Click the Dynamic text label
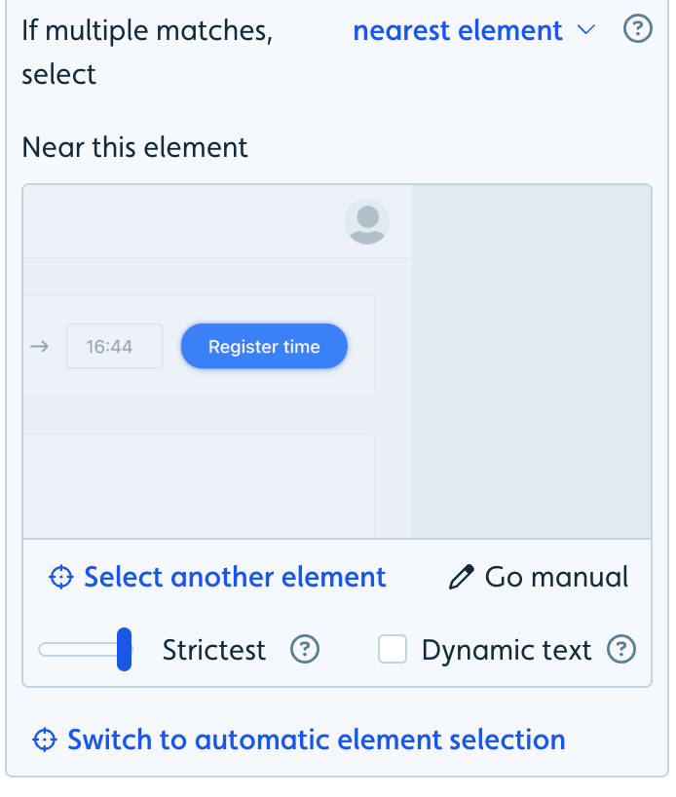This screenshot has width=676, height=797. coord(507,650)
